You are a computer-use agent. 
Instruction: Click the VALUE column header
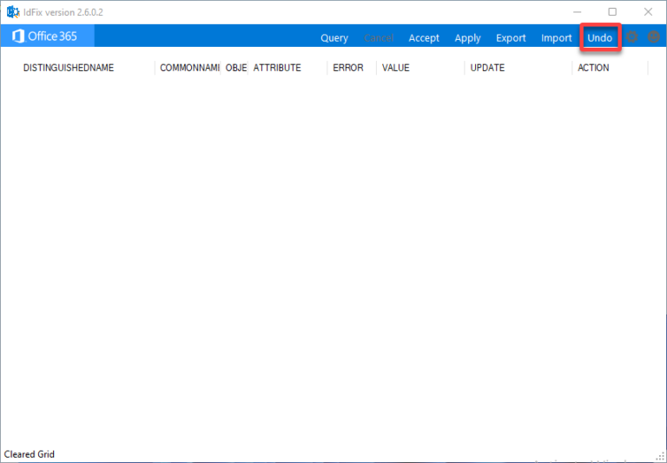pos(396,68)
